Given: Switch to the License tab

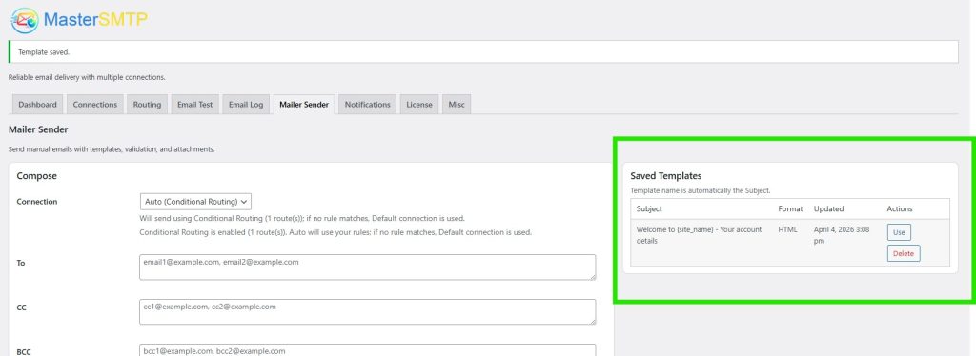Looking at the screenshot, I should click(419, 105).
